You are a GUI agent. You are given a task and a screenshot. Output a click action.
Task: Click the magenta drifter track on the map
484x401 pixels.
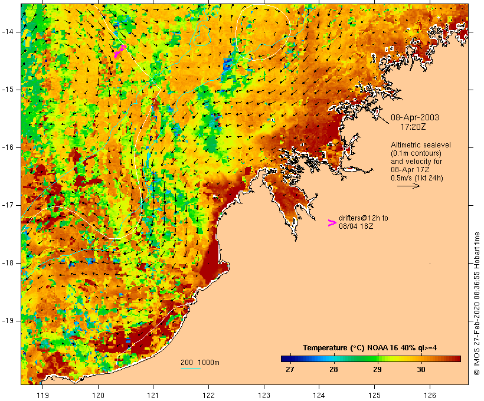pyautogui.click(x=120, y=51)
